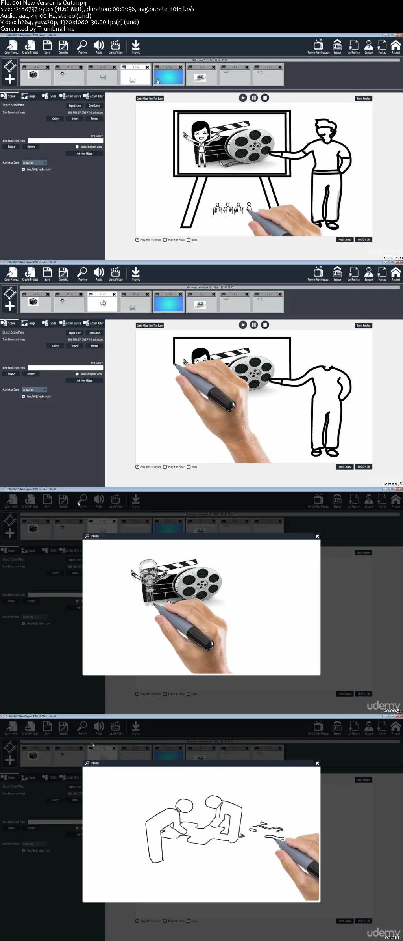Open Royalty Free Footage icon in the 00:00:38 frame
This screenshot has height=941, width=403.
(318, 274)
